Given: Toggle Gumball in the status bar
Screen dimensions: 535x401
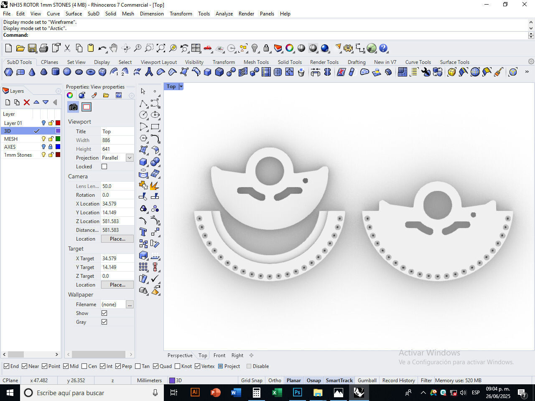Looking at the screenshot, I should [x=367, y=381].
